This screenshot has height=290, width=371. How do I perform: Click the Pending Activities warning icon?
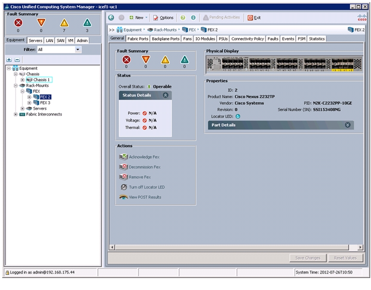(205, 18)
